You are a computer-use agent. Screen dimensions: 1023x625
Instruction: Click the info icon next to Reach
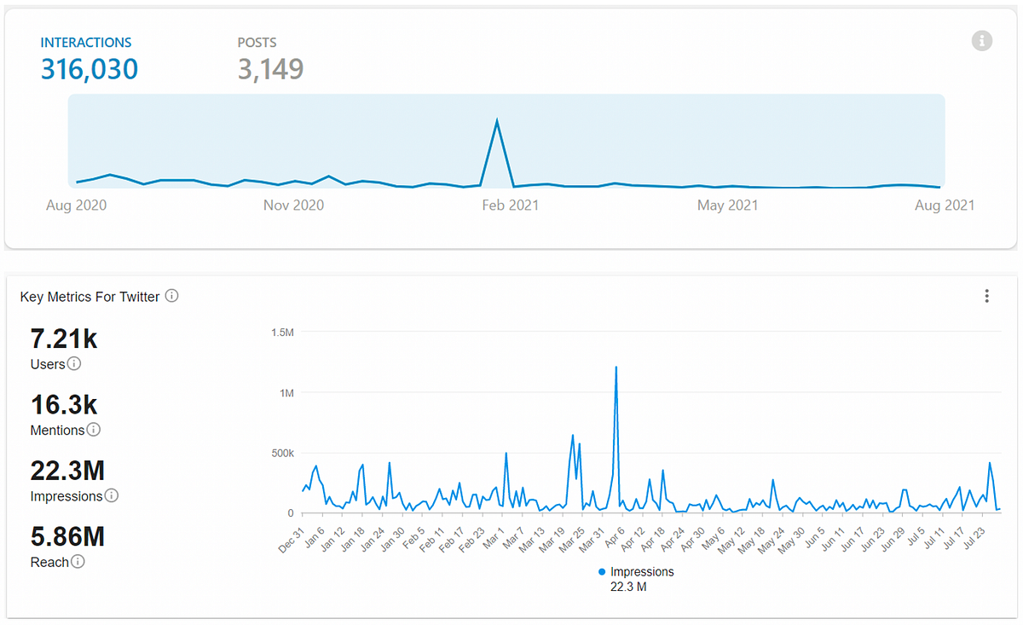click(78, 562)
